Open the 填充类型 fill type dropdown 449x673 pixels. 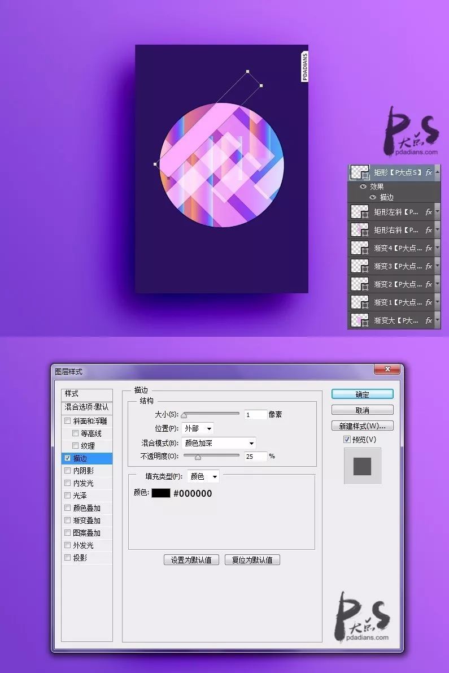203,476
